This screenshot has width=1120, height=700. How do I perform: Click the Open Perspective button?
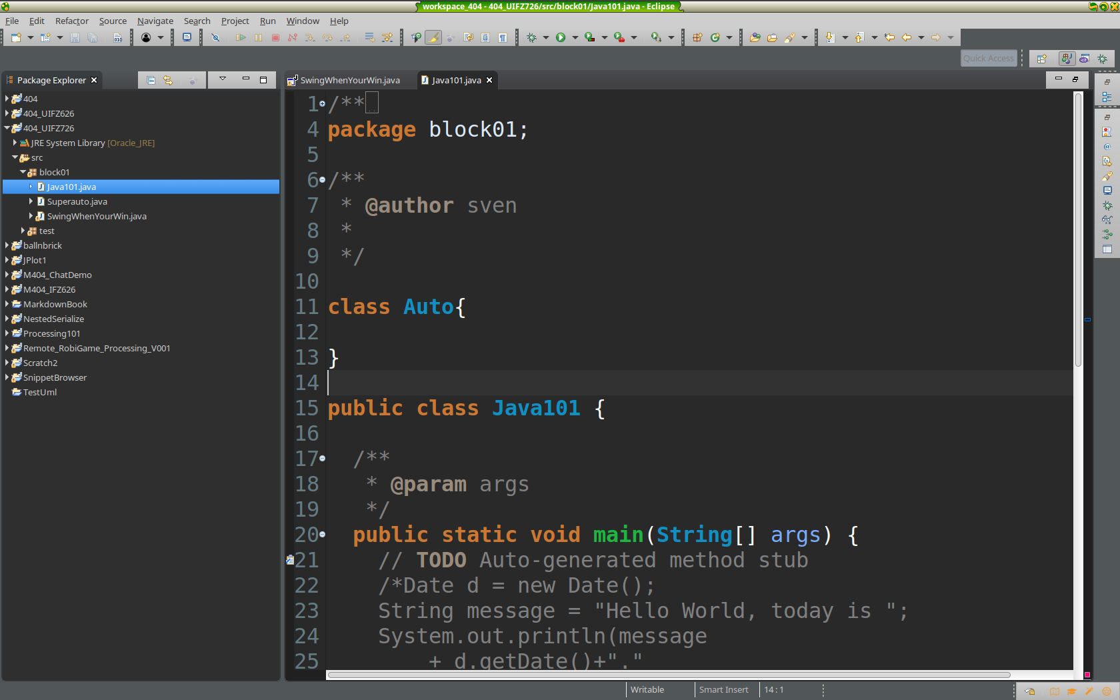pos(1041,59)
